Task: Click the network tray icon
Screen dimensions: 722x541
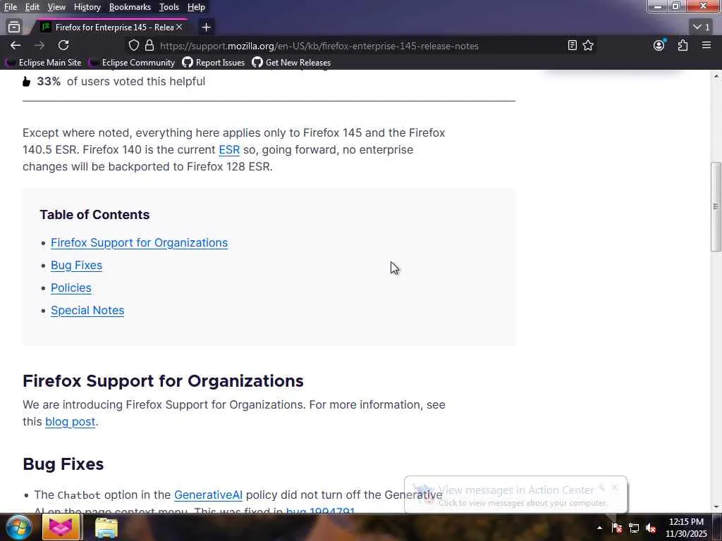Action: pyautogui.click(x=634, y=528)
